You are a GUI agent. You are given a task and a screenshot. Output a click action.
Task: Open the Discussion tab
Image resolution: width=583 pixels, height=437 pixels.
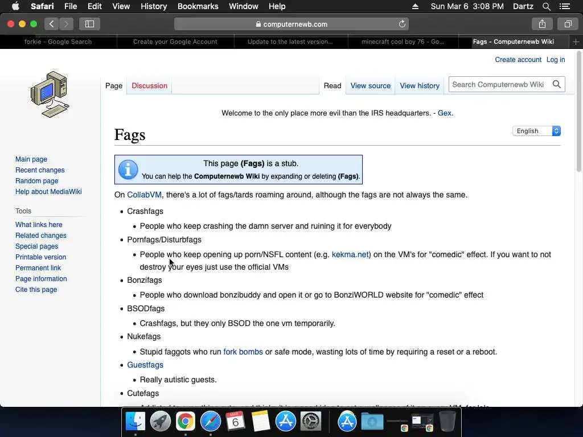[150, 86]
